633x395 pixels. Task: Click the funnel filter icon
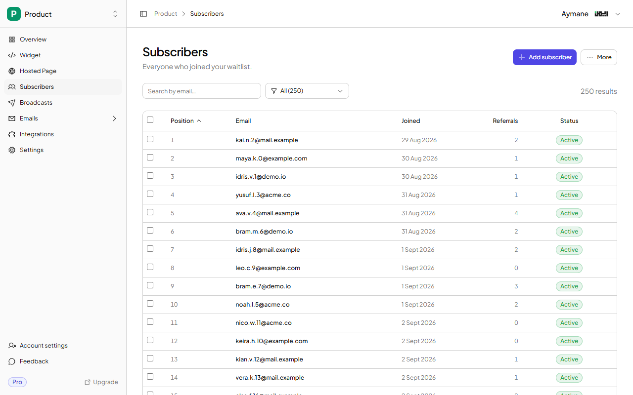point(274,91)
